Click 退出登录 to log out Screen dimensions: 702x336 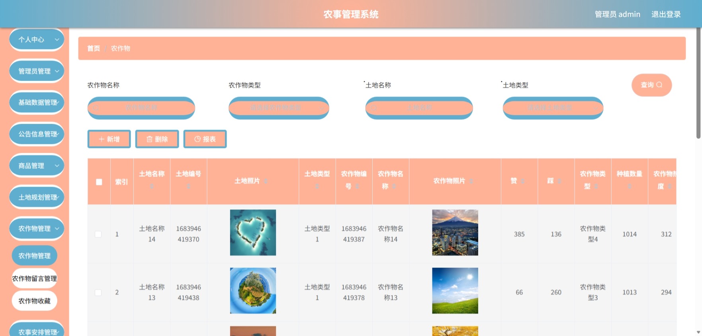coord(666,14)
